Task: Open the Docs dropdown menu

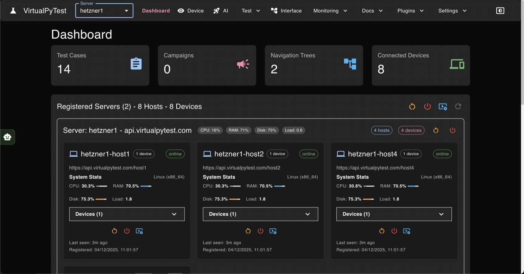Action: (x=372, y=11)
